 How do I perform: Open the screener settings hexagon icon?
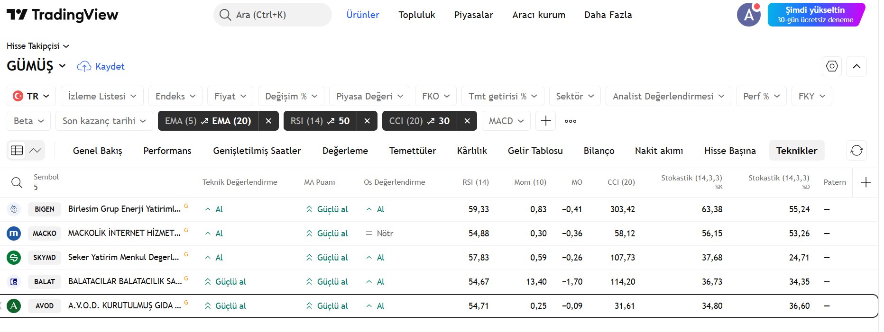pos(832,66)
